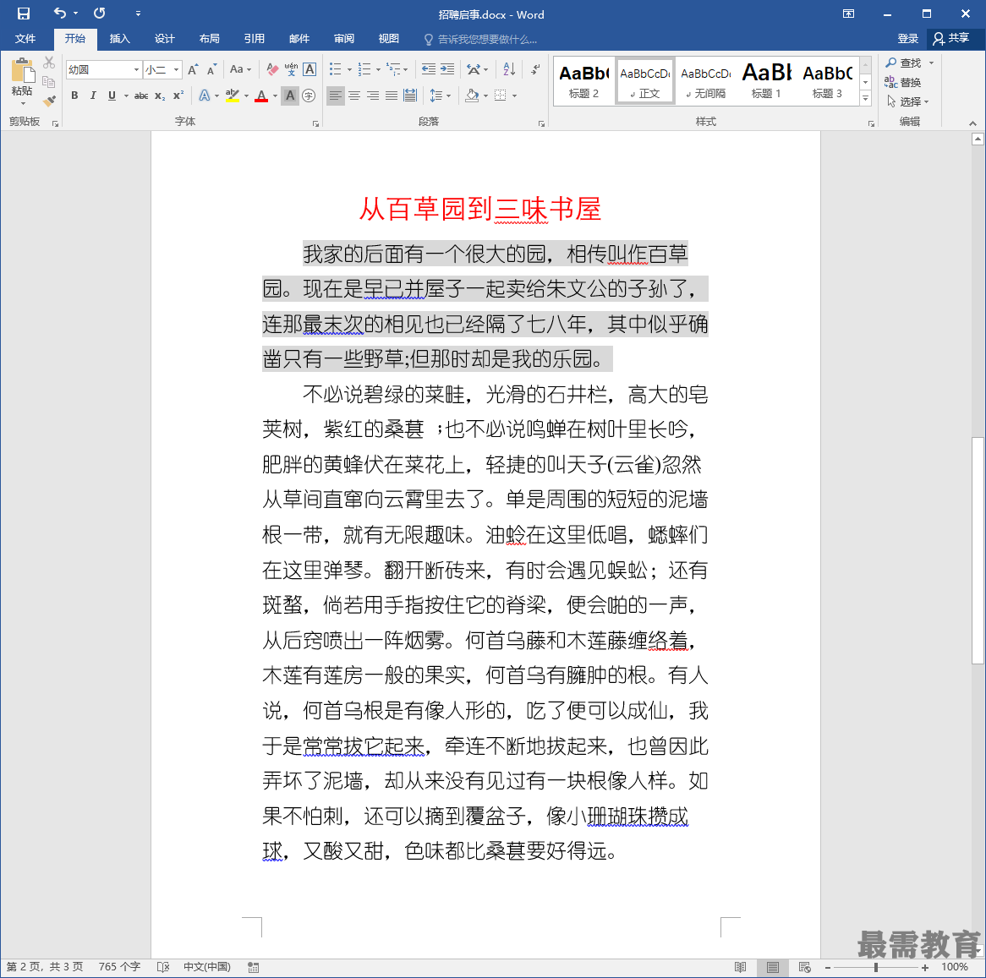Apply red font color swatch button
This screenshot has height=978, width=986.
[261, 96]
